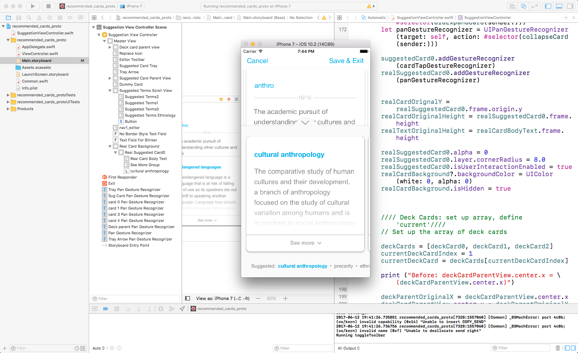Show the test navigator
Image resolution: width=578 pixels, height=353 pixels.
tap(50, 18)
